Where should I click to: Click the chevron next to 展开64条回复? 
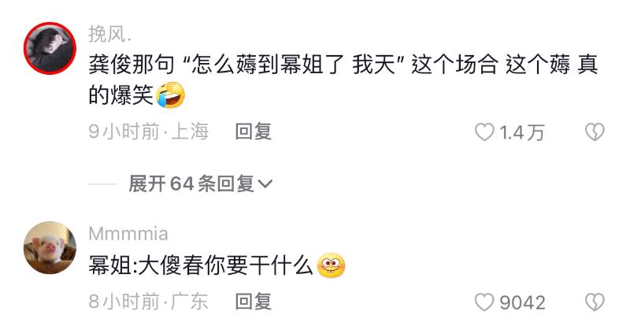(265, 184)
